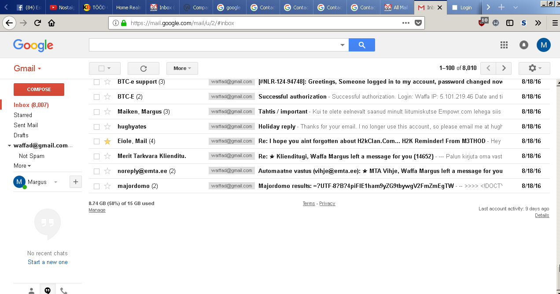The image size is (560, 294).
Task: Open the Google apps grid
Action: coord(504,45)
